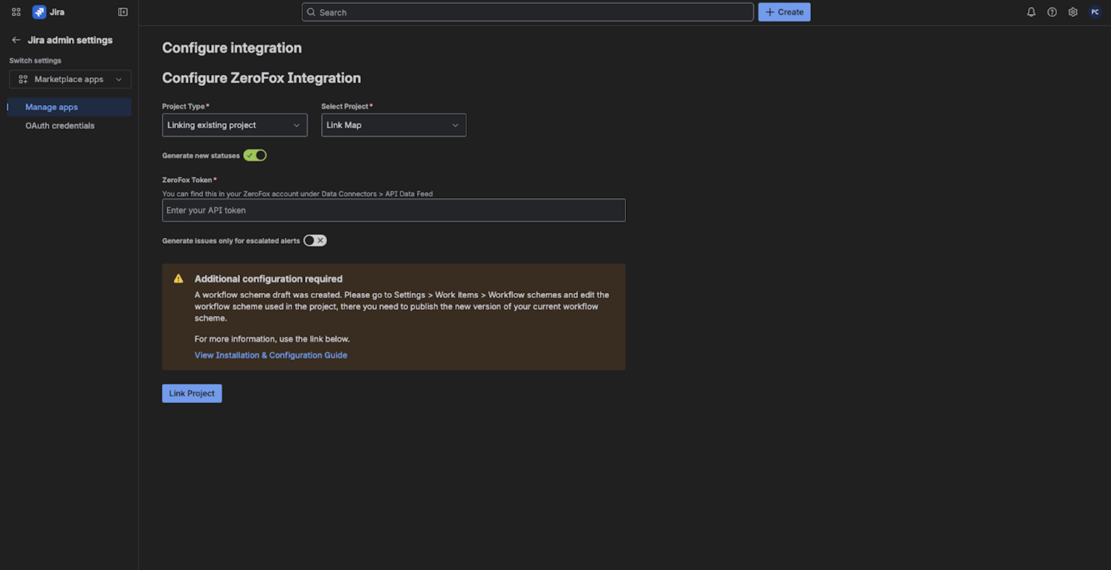Click the Switch settings label
Viewport: 1111px width, 570px height.
(35, 61)
